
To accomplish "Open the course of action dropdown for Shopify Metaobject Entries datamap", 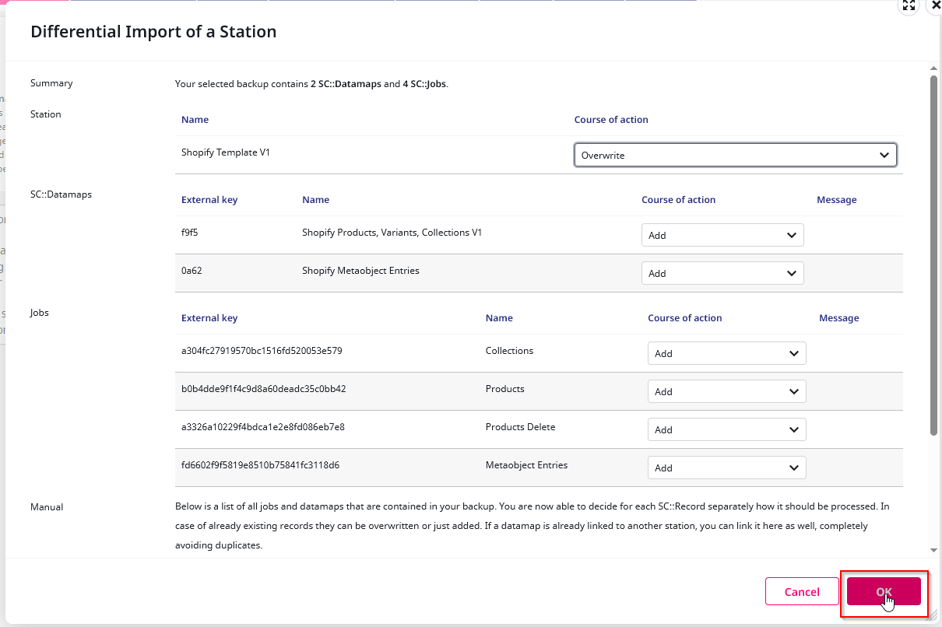I will [x=722, y=273].
